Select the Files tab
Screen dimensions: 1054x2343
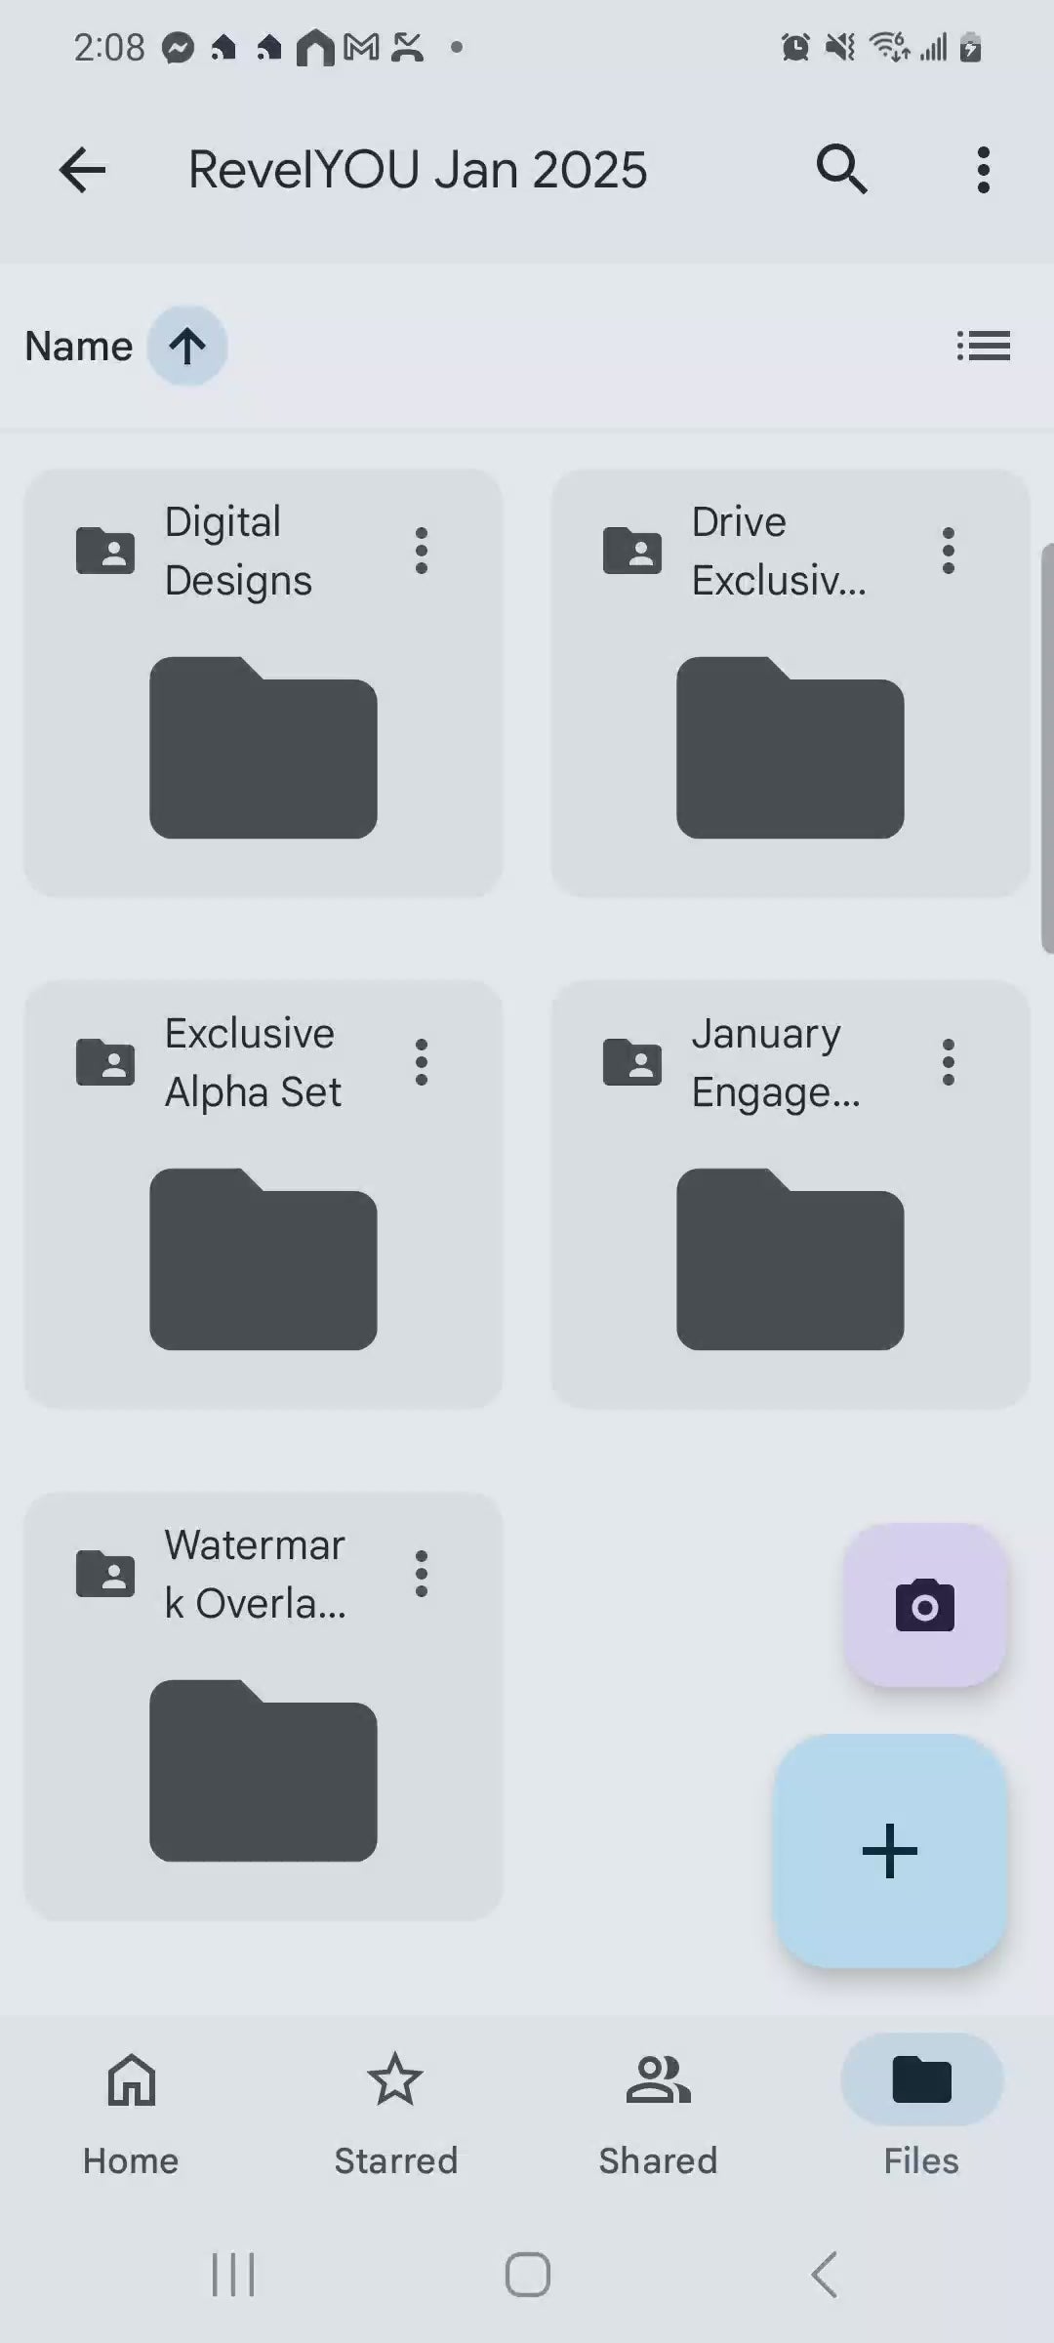[x=921, y=2104]
